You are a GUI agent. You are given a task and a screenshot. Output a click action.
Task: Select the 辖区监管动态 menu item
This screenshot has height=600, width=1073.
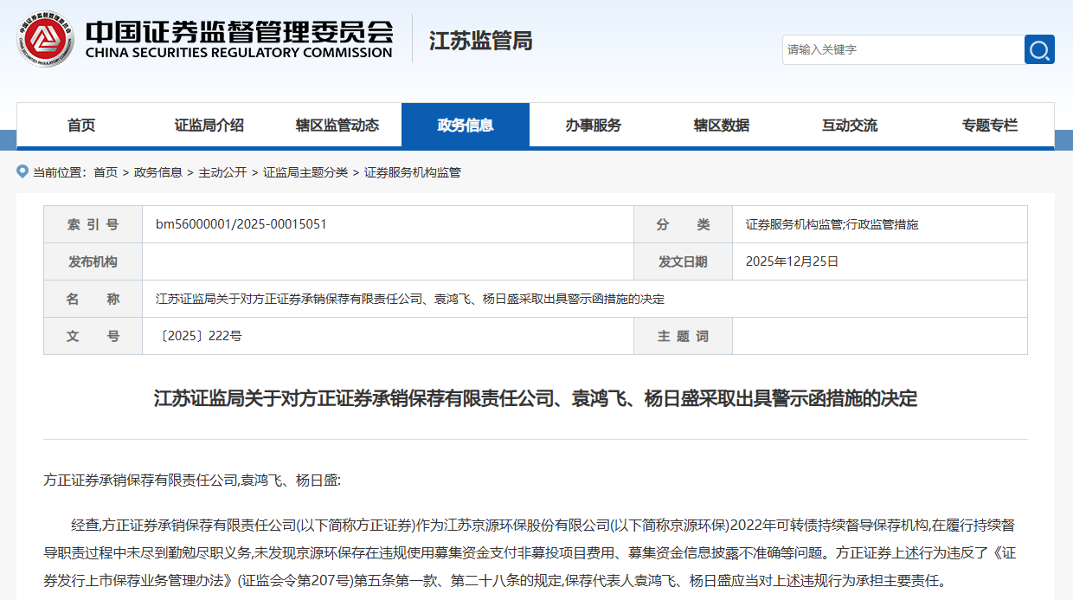click(337, 126)
